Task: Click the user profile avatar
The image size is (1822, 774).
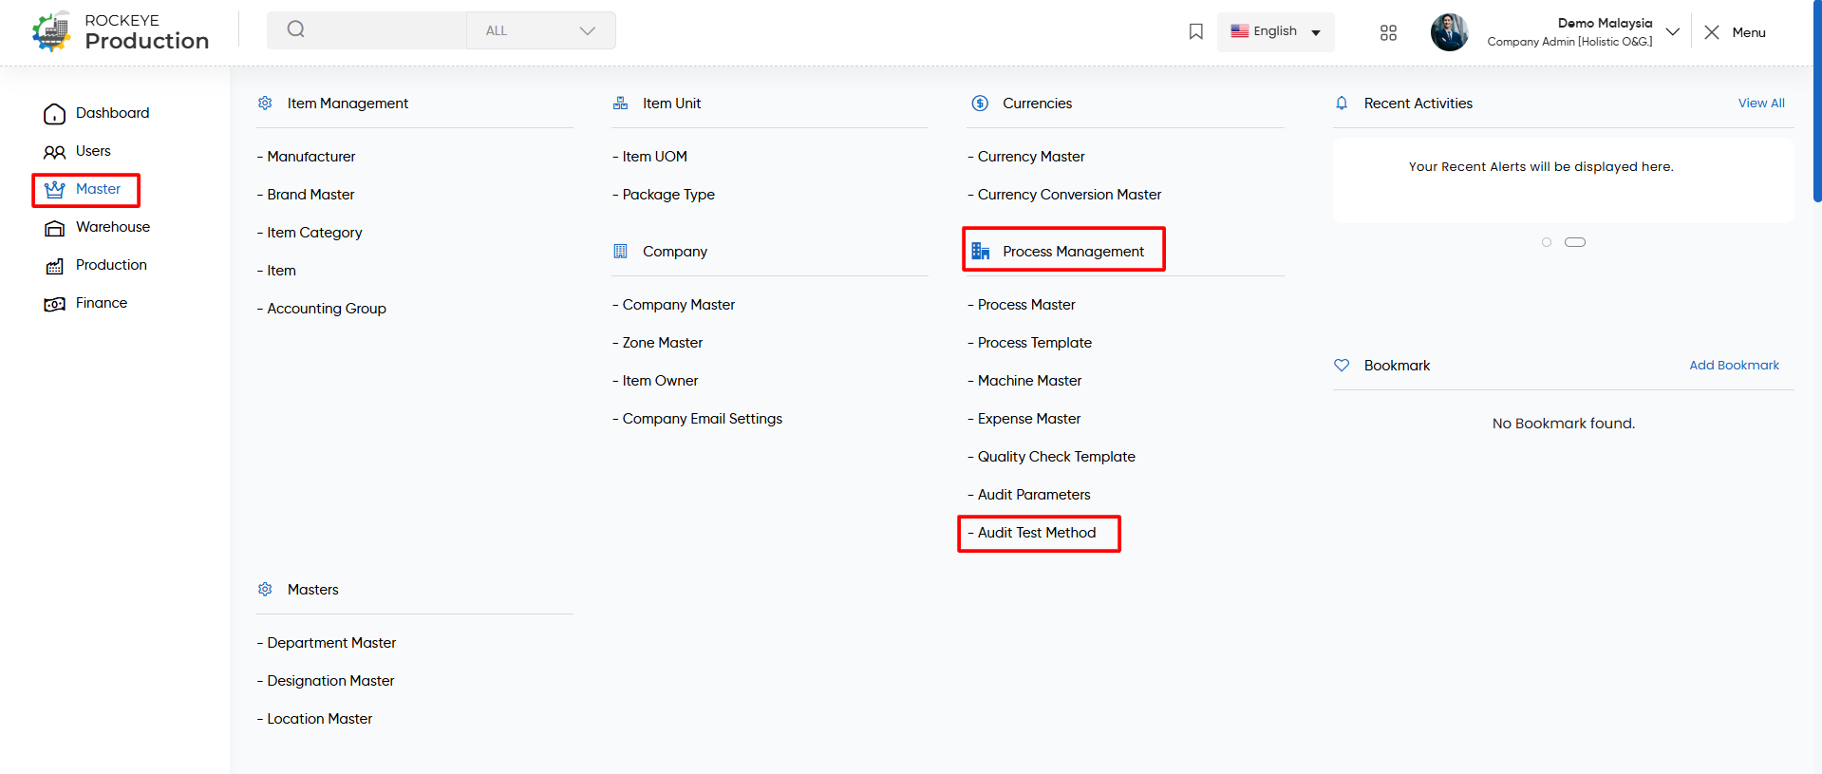Action: point(1449,31)
